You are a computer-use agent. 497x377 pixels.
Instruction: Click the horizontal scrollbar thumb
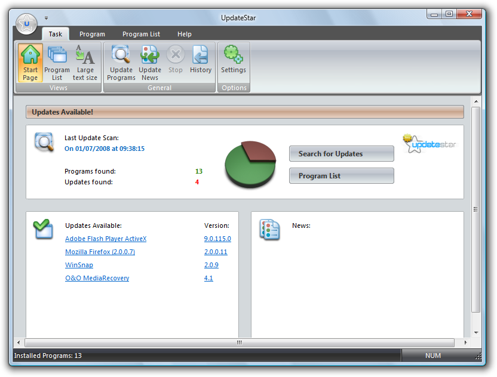coord(240,342)
